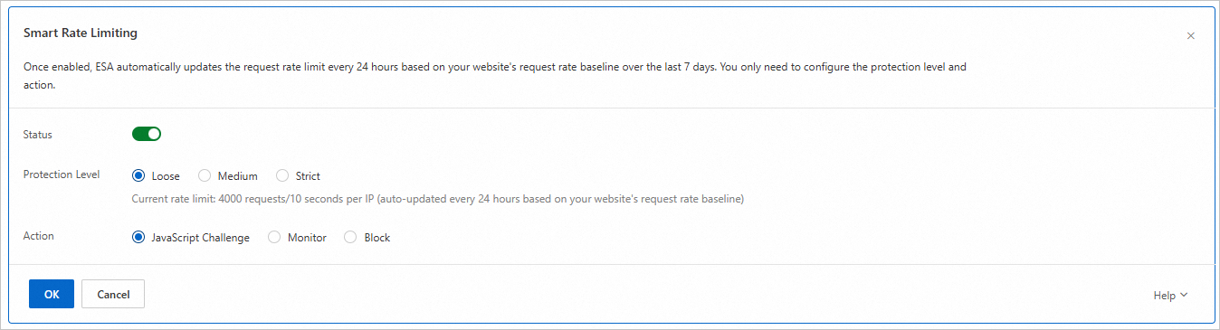Choose the Monitor action radio button
Viewport: 1220px width, 330px height.
(274, 238)
